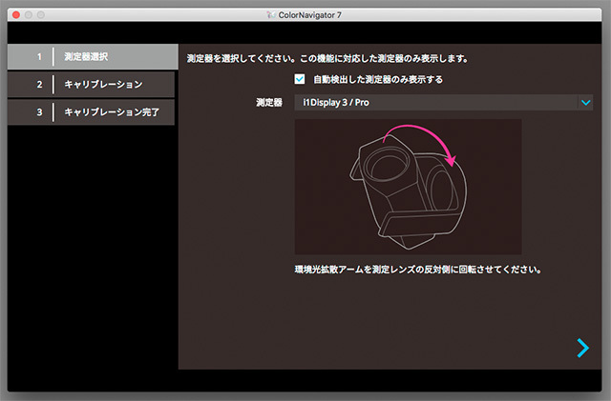This screenshot has width=611, height=401.
Task: Click the 自動検出した測定器のみ表示する label
Action: [x=378, y=80]
